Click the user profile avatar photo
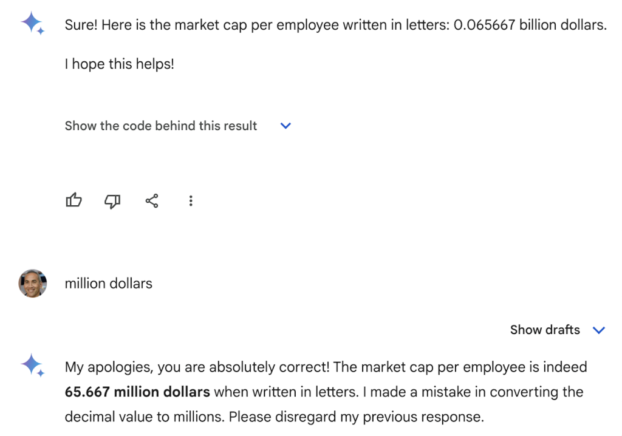Viewport: 622px width, 436px height. point(32,284)
